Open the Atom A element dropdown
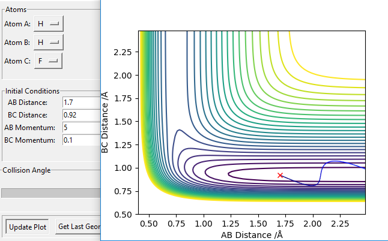Viewport: 388px width, 241px height. pos(49,24)
